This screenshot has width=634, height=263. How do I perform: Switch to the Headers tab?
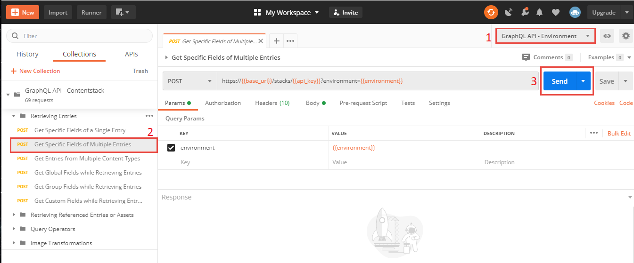click(x=272, y=103)
